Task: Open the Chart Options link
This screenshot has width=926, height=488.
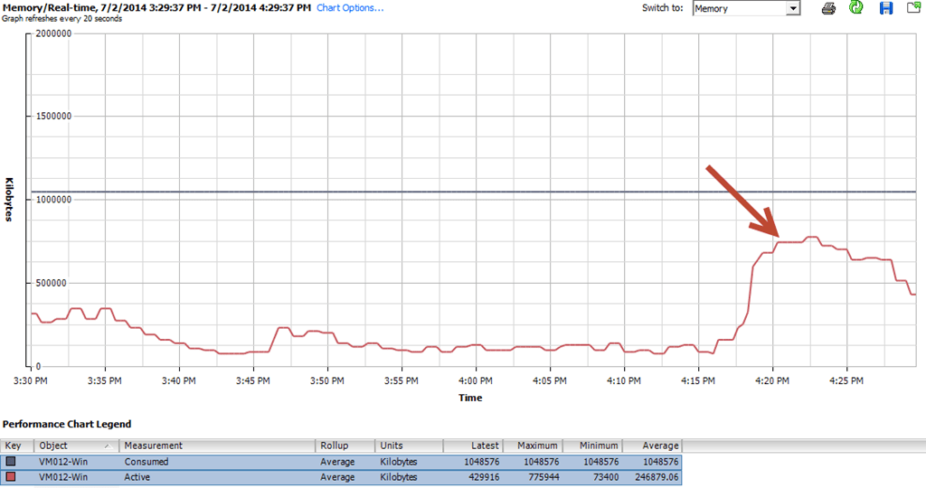Action: [350, 7]
